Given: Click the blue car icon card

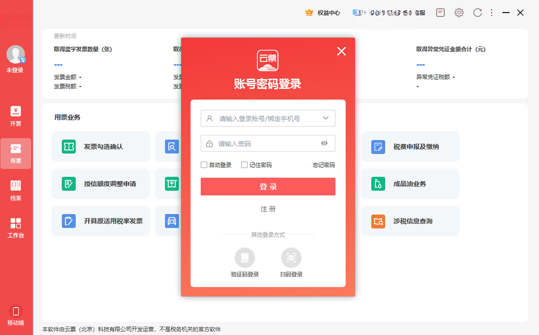Looking at the screenshot, I should (172, 221).
